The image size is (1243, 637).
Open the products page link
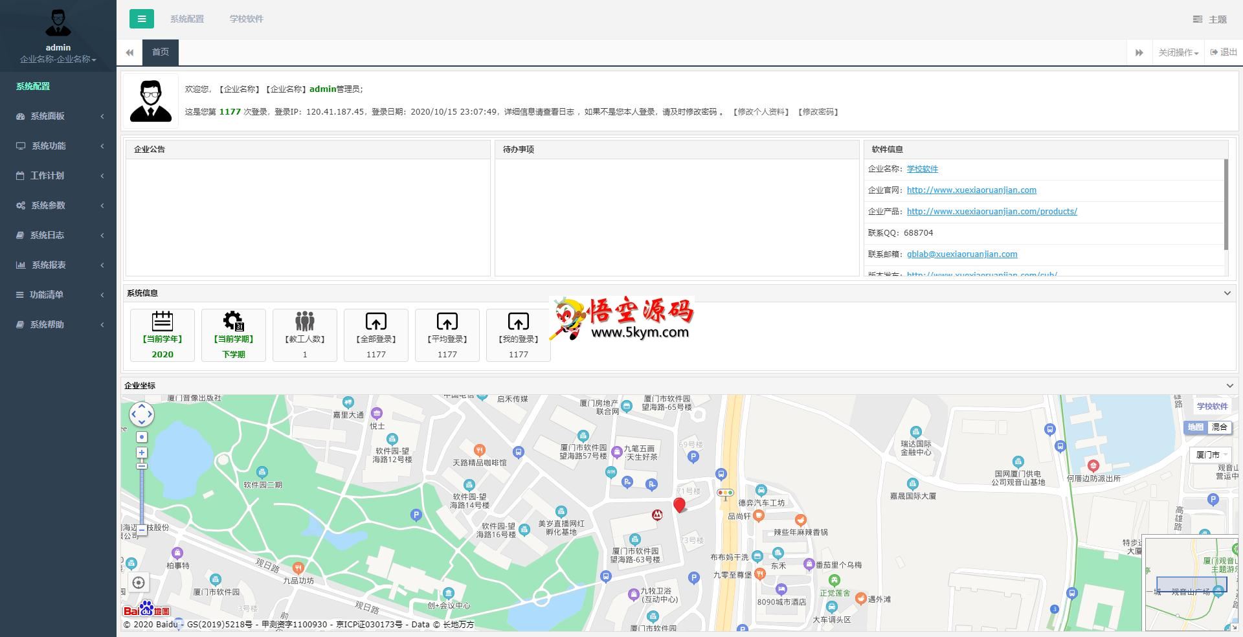[x=992, y=212]
